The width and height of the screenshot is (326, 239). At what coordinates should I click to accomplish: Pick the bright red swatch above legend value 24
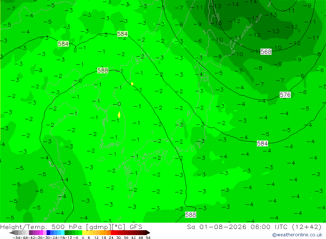pos(112,233)
